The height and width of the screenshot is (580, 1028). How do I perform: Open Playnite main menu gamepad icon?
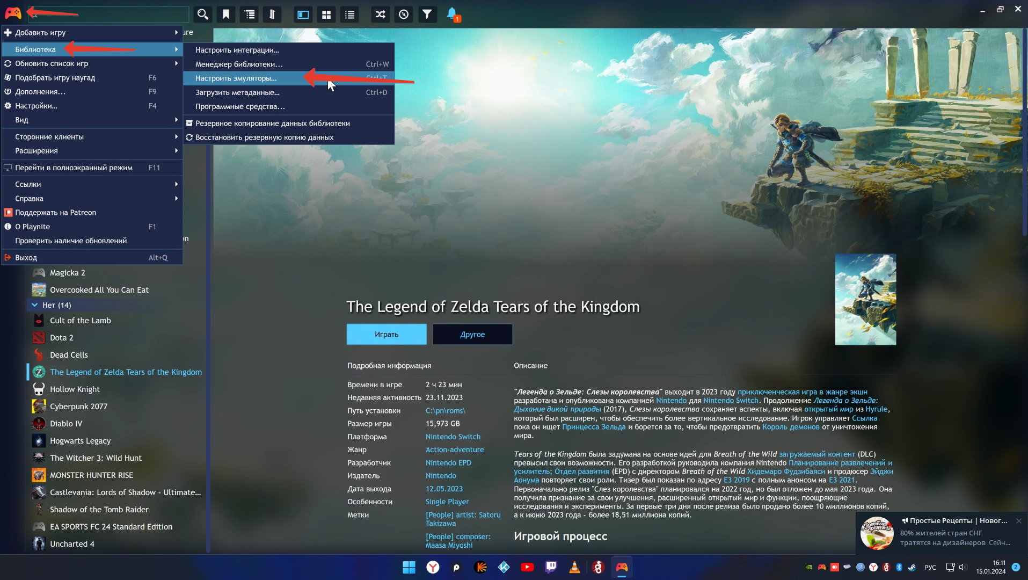point(13,13)
